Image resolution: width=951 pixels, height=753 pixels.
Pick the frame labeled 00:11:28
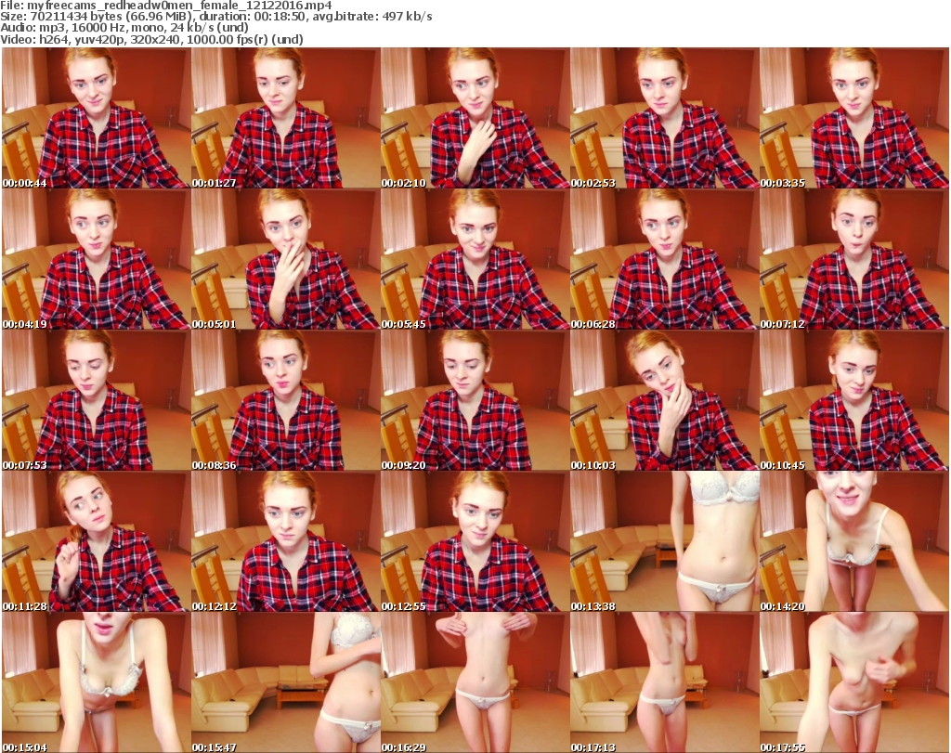[96, 541]
